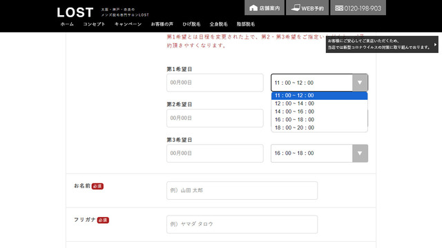The image size is (442, 248).
Task: Click the coronavirus measures notice banner
Action: pyautogui.click(x=382, y=44)
